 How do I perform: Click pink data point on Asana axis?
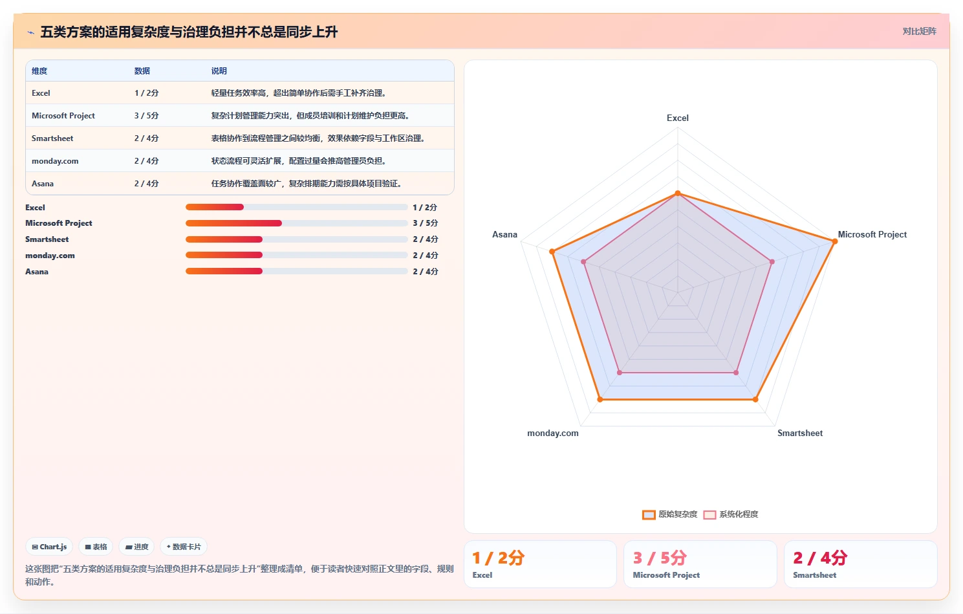pyautogui.click(x=583, y=262)
